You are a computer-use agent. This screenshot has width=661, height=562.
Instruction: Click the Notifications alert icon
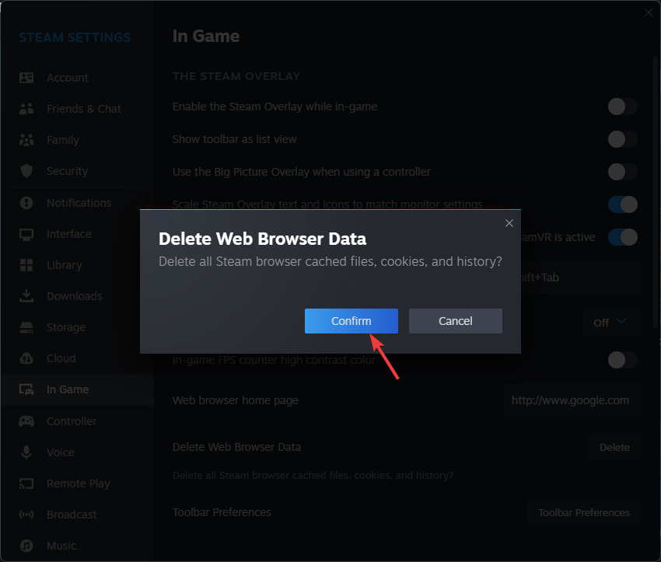tap(26, 203)
